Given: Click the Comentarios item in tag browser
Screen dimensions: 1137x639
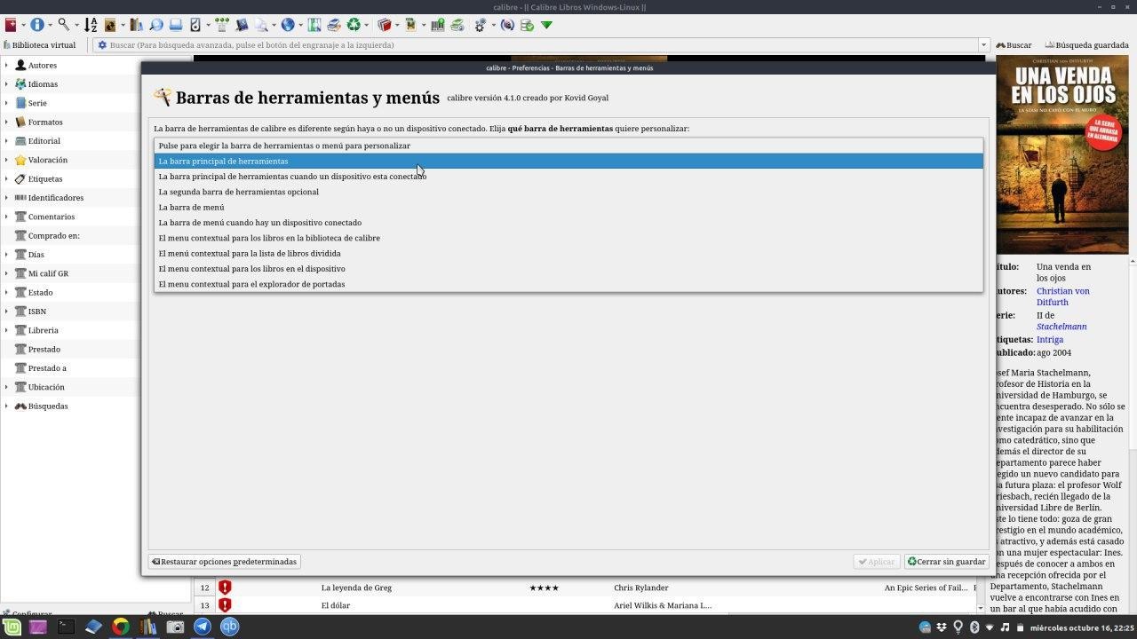Looking at the screenshot, I should coord(52,217).
